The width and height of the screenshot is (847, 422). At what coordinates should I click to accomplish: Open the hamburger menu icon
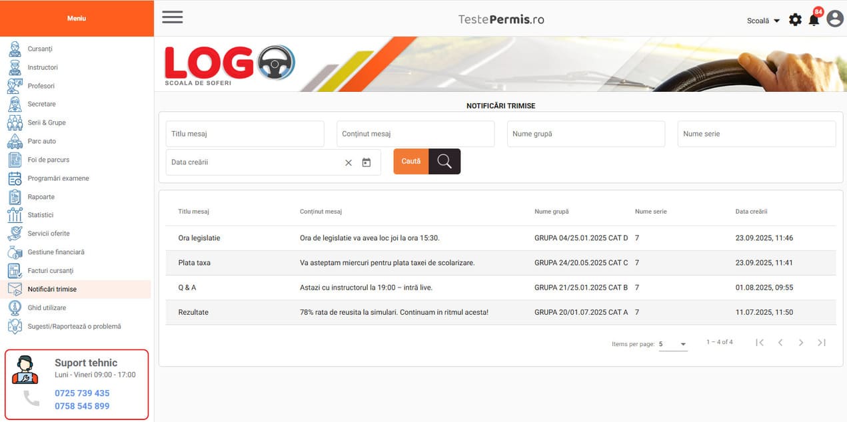[172, 18]
